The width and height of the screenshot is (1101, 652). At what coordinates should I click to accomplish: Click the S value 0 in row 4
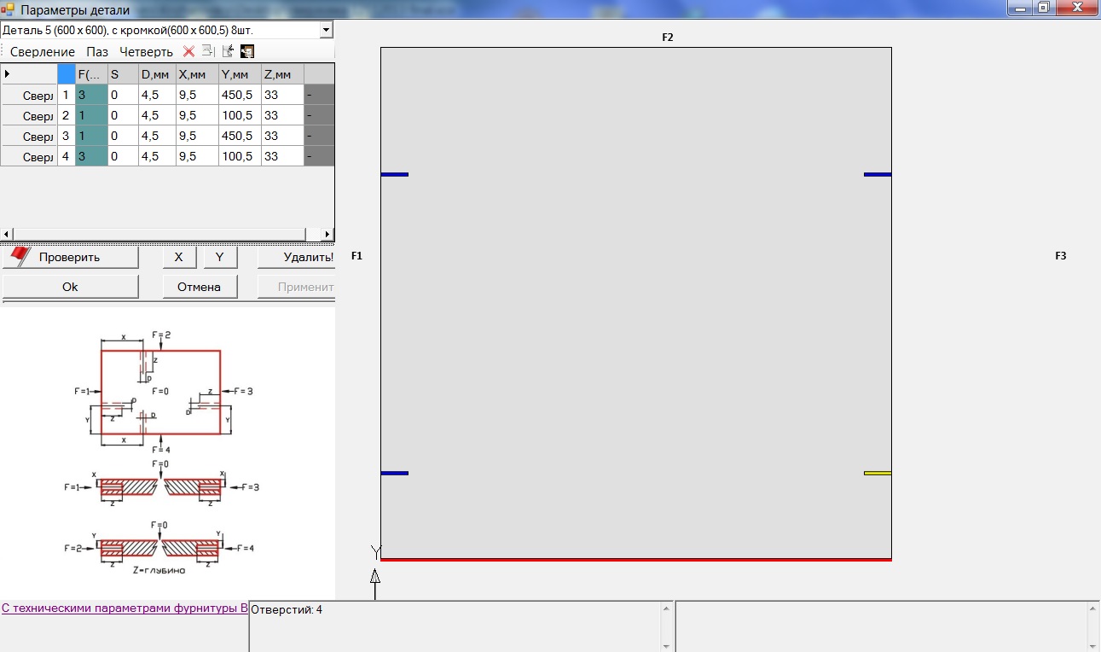click(123, 156)
